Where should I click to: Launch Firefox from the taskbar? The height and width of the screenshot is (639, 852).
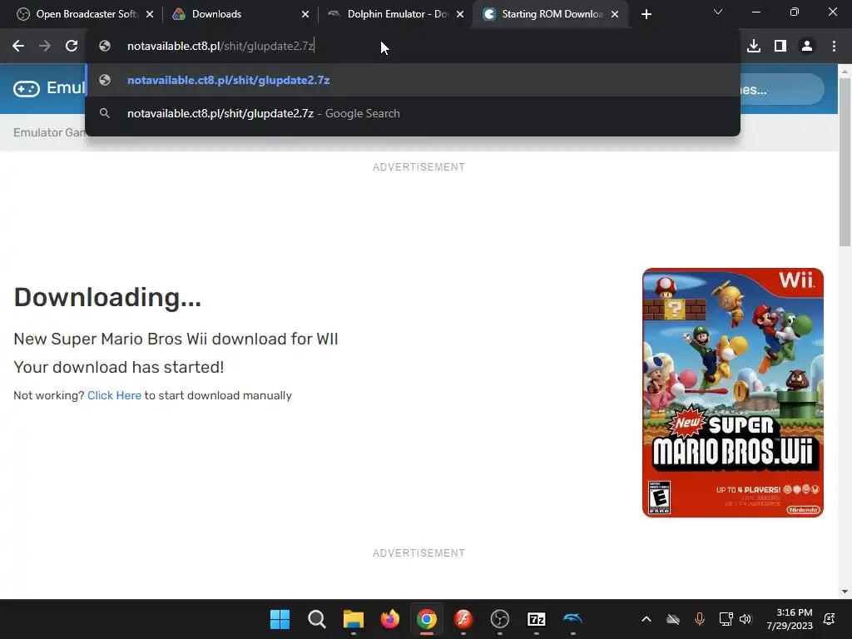(389, 619)
